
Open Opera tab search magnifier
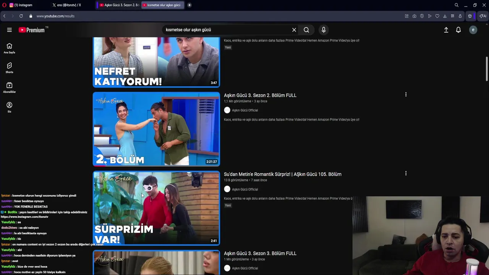(x=457, y=5)
